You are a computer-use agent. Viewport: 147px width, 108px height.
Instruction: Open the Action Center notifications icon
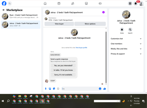pyautogui.click(x=143, y=101)
